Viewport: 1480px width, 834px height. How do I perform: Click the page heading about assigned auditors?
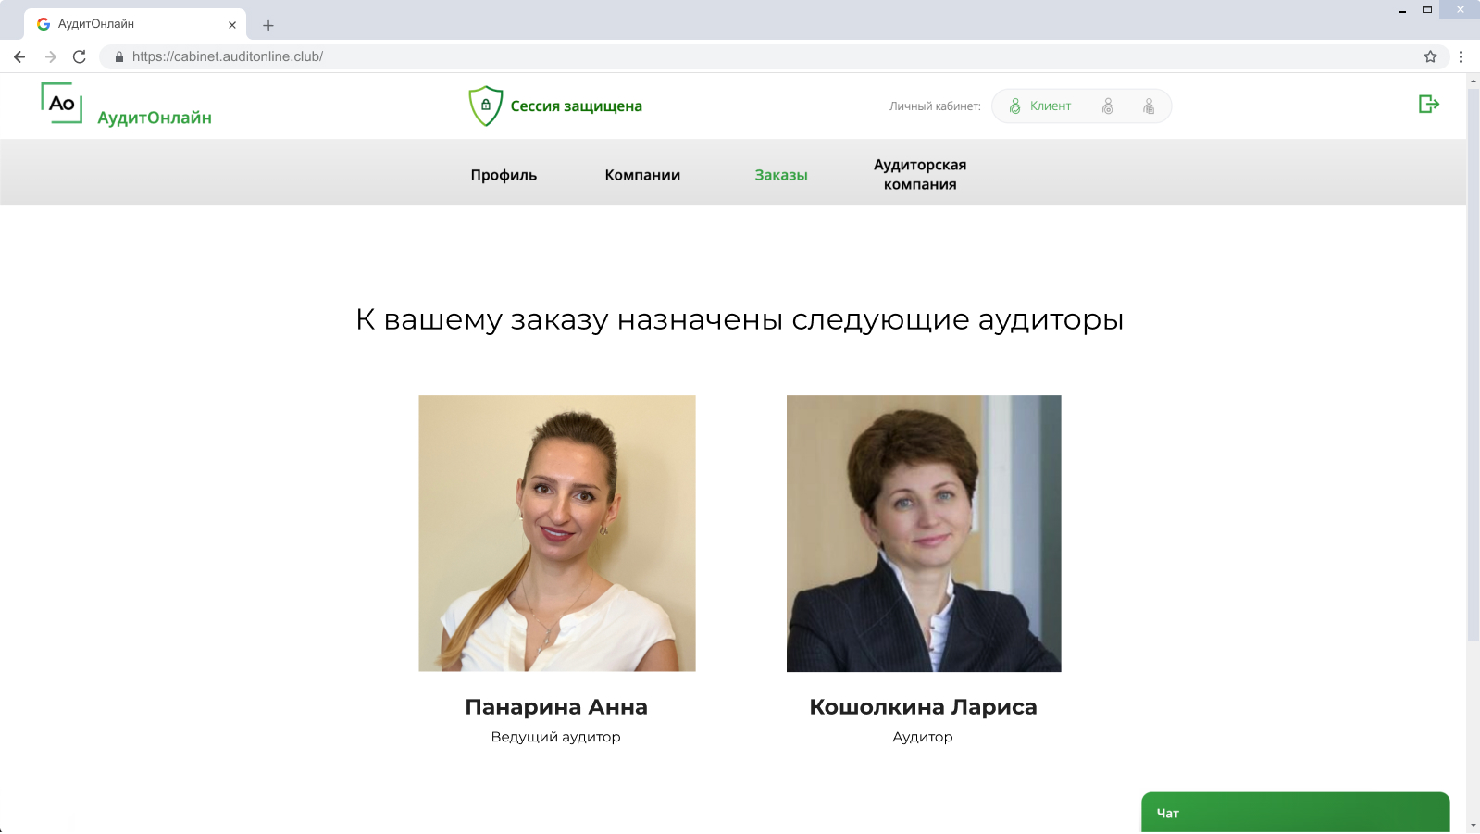tap(740, 319)
